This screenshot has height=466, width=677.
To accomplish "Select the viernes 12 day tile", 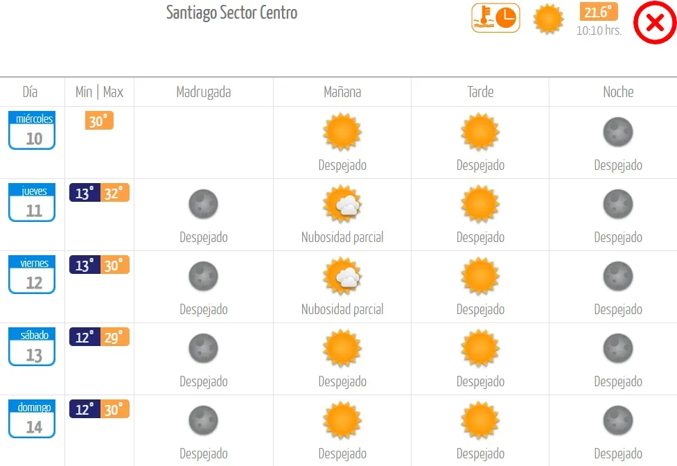I will coord(32,275).
